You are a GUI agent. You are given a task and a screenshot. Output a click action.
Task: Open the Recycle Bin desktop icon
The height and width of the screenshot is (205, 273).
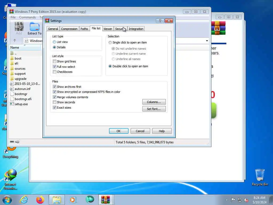coord(260,177)
